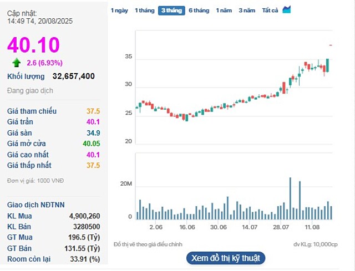Select the 1 tháng time range
The image size is (355, 271).
[144, 11]
